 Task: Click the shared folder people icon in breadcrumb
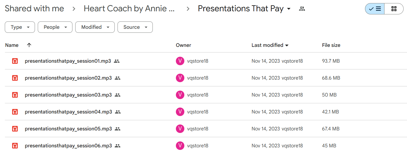click(302, 9)
